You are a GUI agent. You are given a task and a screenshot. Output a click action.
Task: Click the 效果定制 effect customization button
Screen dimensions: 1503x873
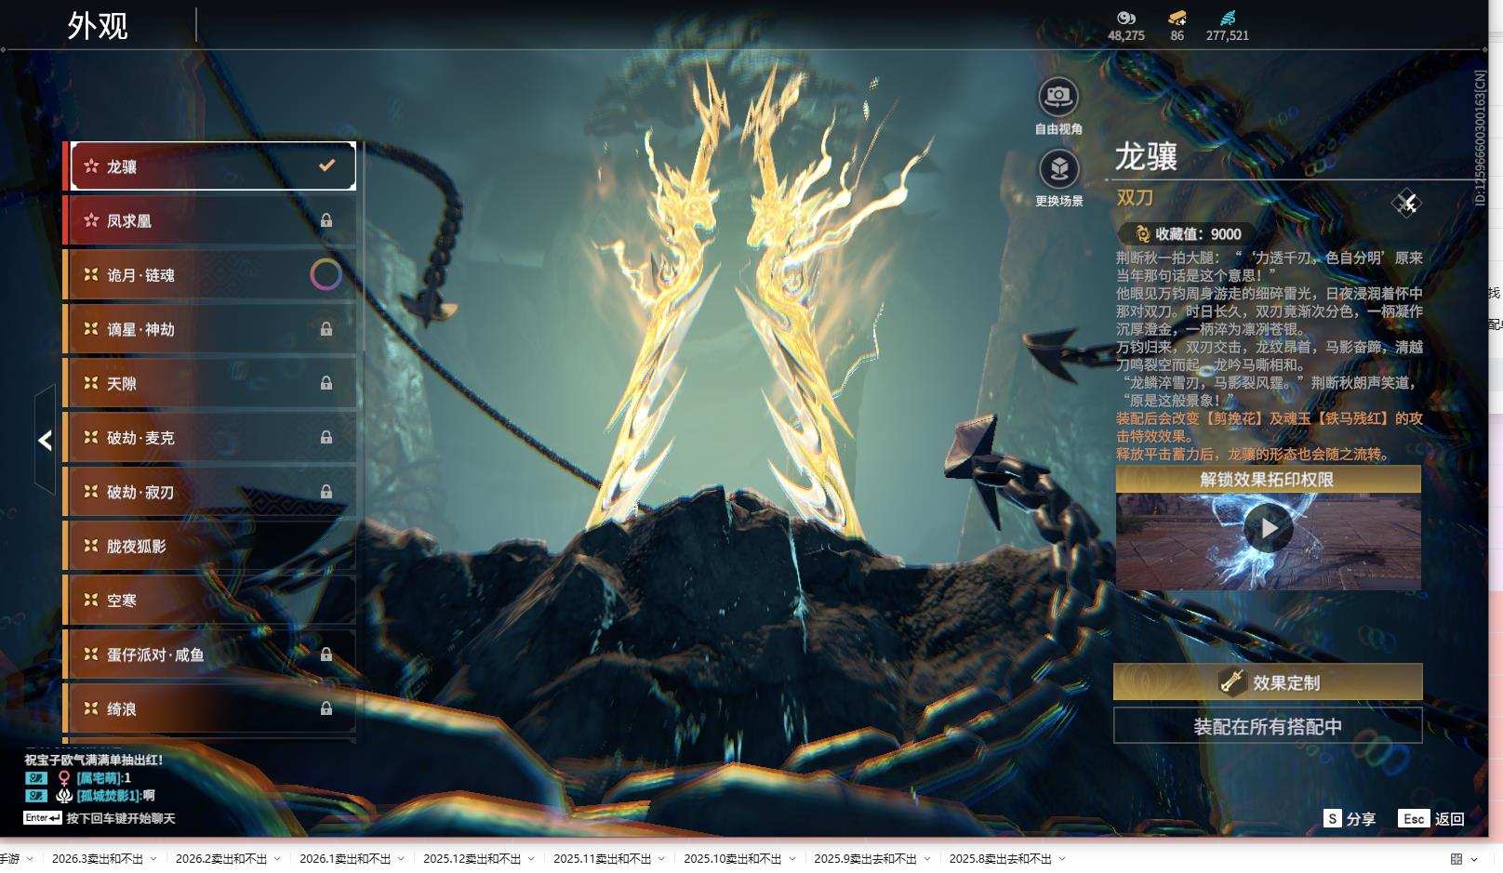(x=1268, y=682)
